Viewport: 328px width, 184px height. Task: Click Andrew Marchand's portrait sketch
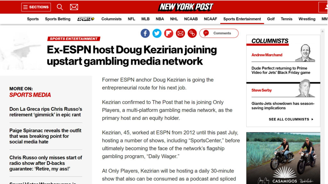pos(305,53)
